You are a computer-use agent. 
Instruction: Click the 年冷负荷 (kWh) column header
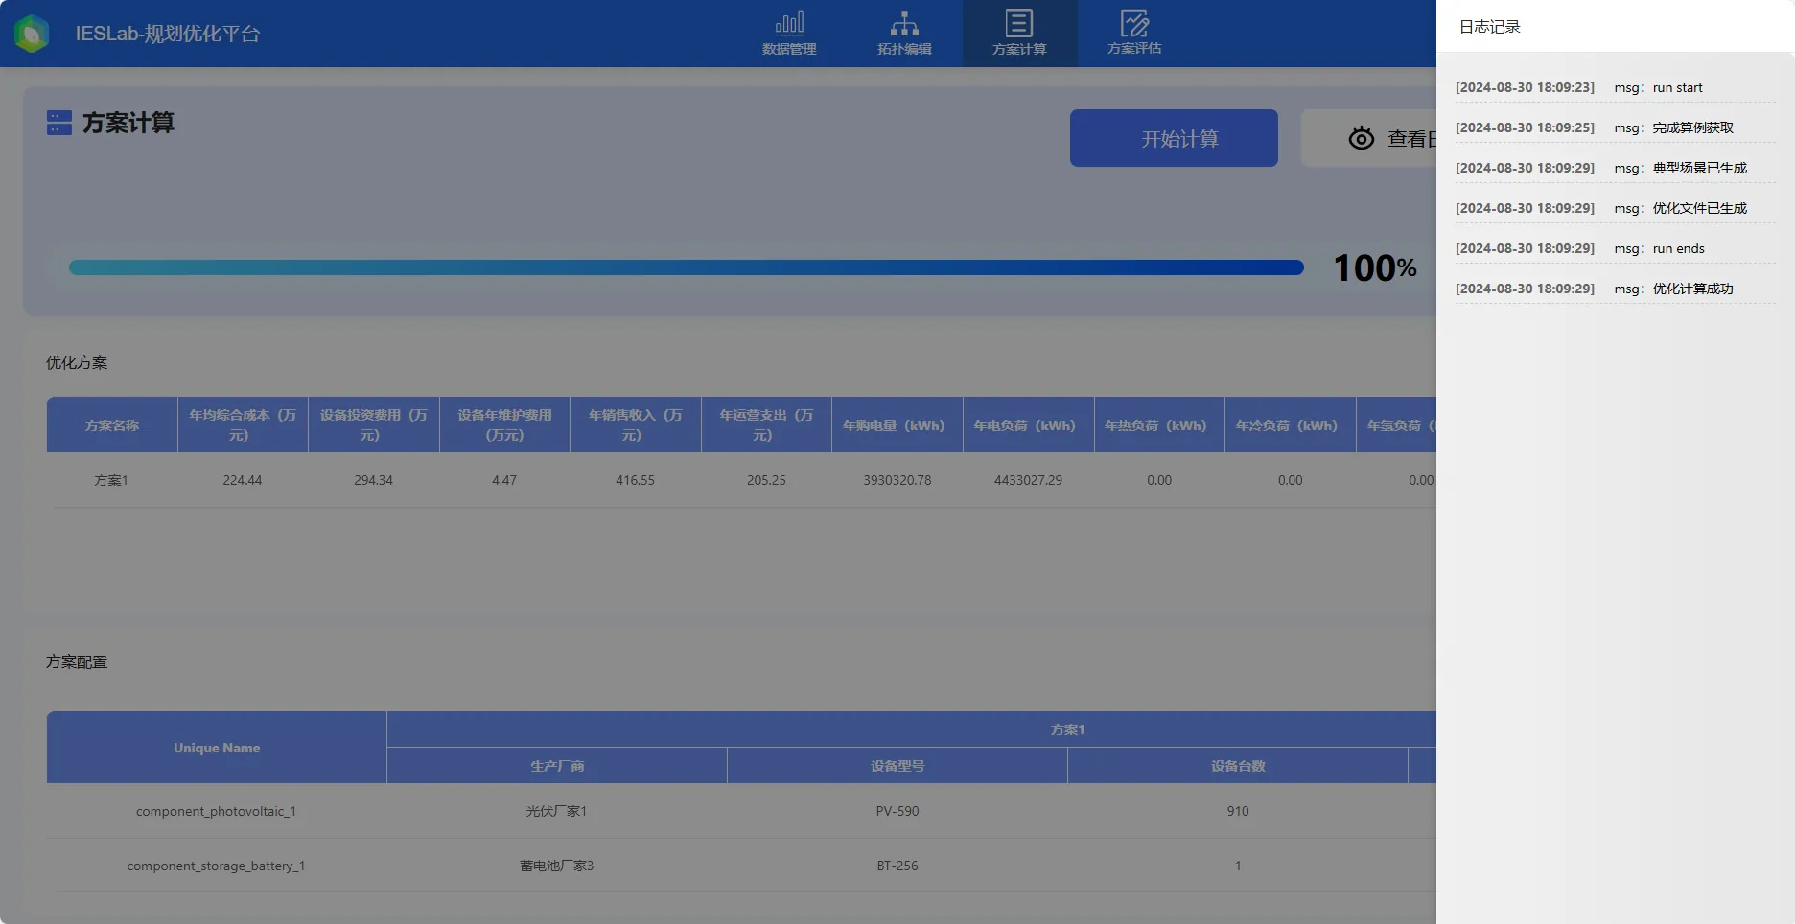1291,425
